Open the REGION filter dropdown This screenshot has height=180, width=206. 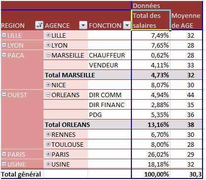(39, 25)
